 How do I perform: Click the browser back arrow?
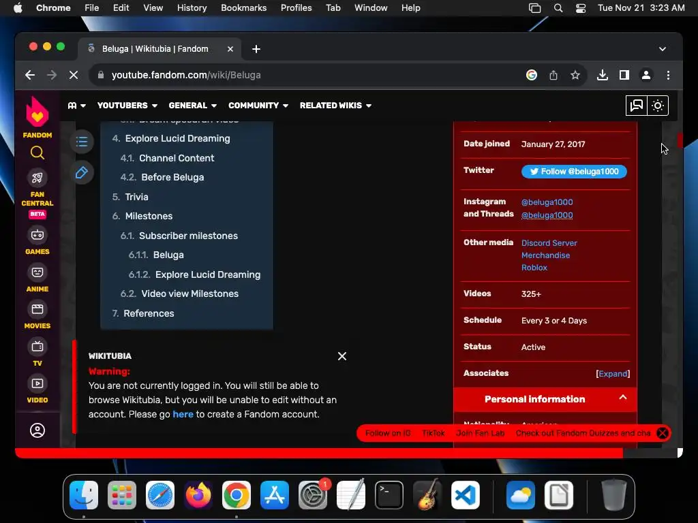click(30, 75)
